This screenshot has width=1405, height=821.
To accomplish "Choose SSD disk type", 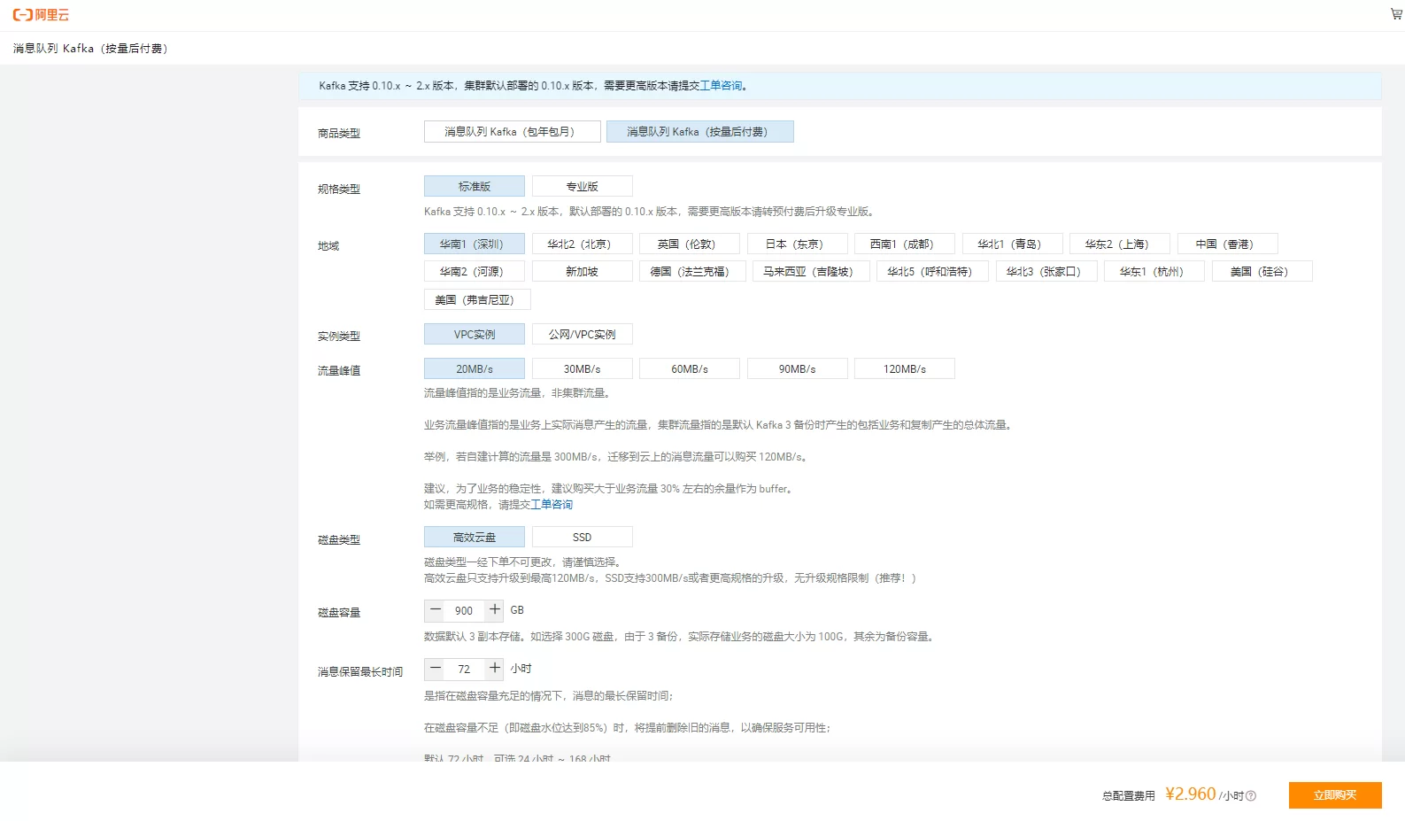I will click(x=582, y=537).
